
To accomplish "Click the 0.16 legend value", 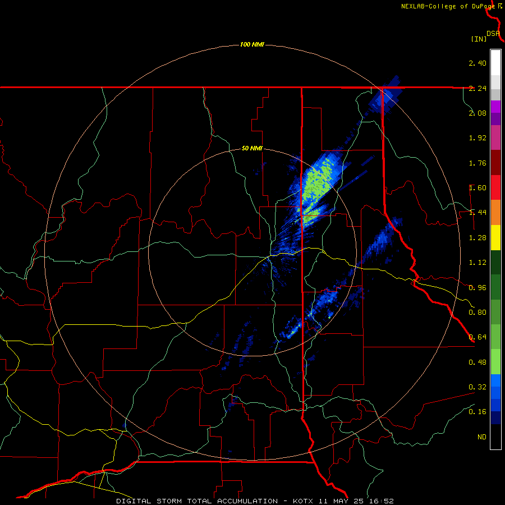I will click(x=478, y=412).
